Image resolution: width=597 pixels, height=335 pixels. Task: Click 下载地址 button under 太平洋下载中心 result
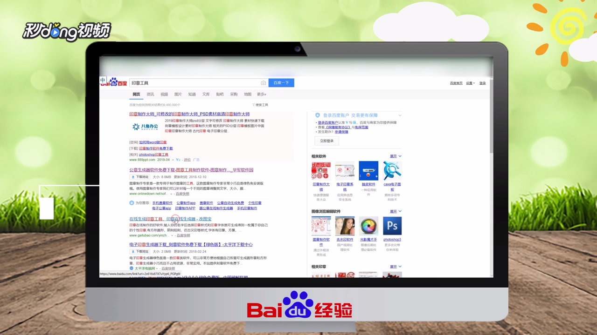[140, 252]
